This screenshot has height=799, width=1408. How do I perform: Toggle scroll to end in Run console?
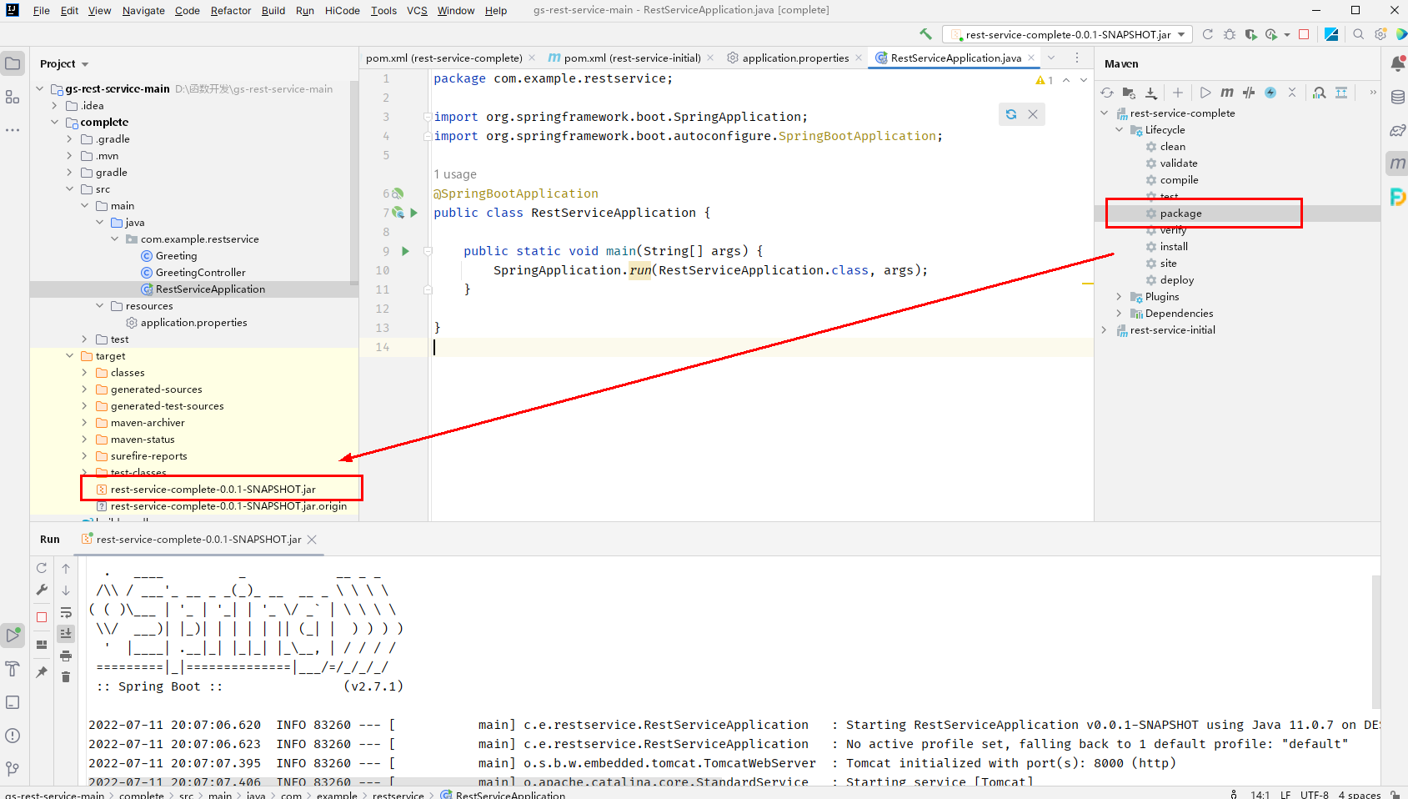click(66, 634)
